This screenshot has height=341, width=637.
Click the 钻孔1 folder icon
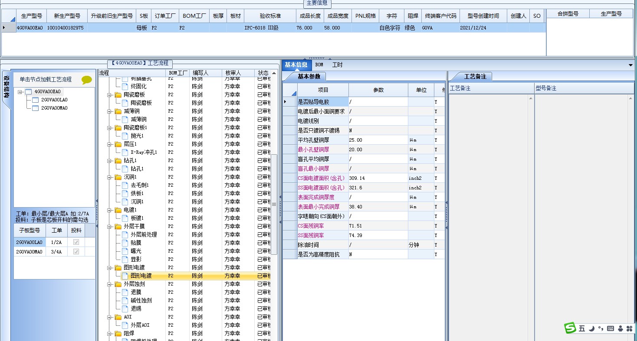click(x=118, y=161)
